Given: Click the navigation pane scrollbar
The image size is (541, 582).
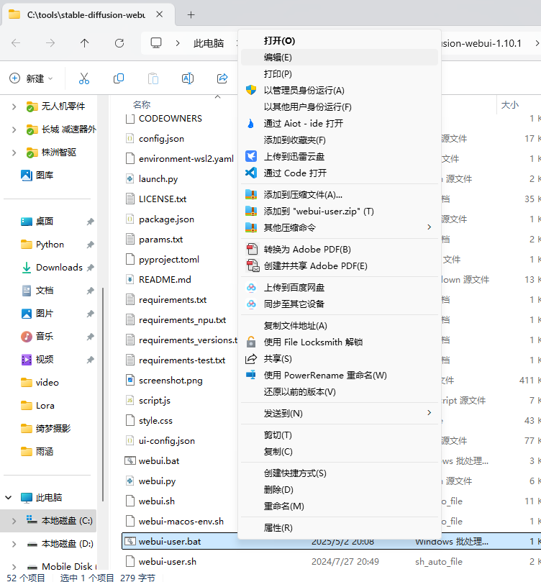Looking at the screenshot, I should click(x=103, y=394).
